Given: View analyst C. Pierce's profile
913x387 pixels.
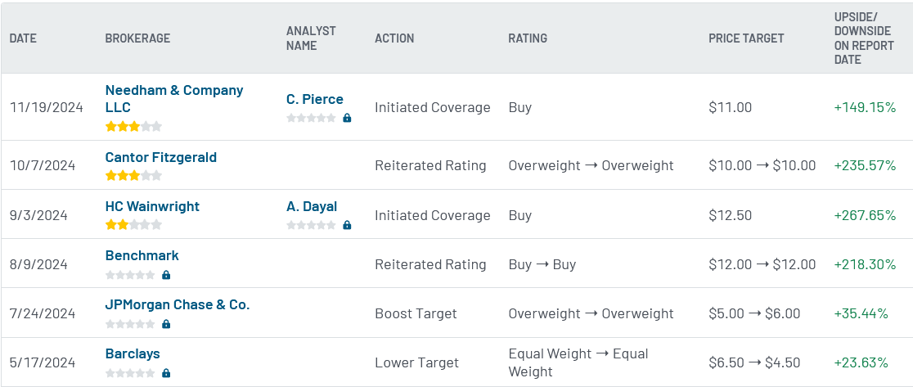Looking at the screenshot, I should (315, 100).
